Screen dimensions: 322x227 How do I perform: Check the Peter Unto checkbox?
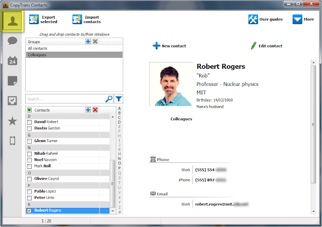coord(29,198)
